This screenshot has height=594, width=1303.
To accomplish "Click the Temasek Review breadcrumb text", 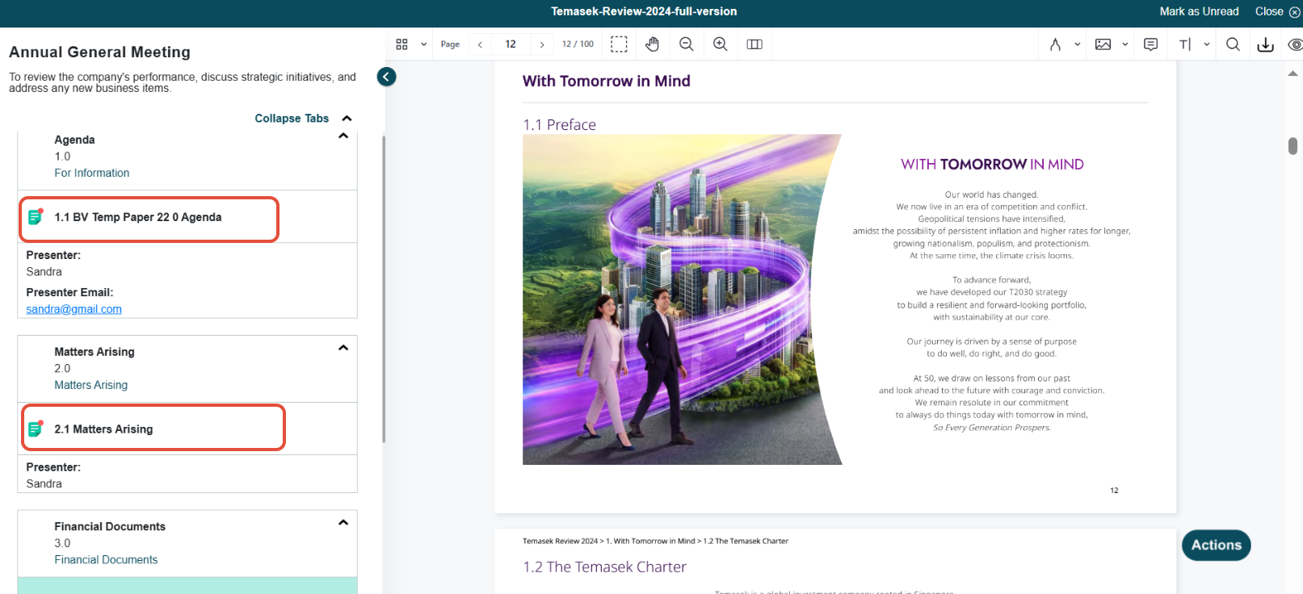I will click(x=655, y=541).
